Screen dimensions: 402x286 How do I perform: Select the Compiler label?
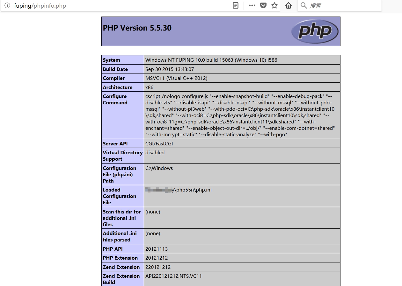pos(113,78)
